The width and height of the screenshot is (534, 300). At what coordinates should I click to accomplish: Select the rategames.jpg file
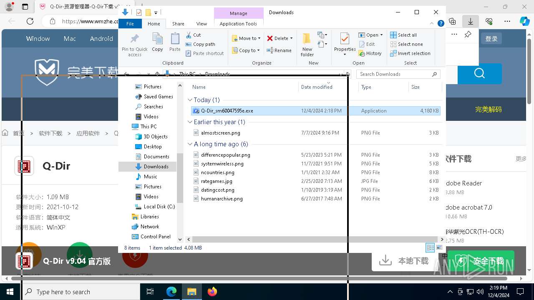[x=315, y=181]
